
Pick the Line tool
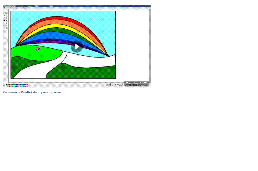point(4,23)
